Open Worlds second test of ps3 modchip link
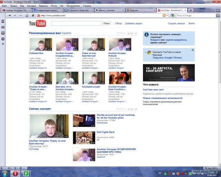The height and width of the screenshot is (177, 221). [116, 116]
